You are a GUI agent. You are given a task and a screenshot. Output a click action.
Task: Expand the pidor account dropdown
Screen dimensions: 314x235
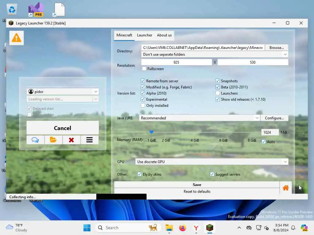coord(96,91)
